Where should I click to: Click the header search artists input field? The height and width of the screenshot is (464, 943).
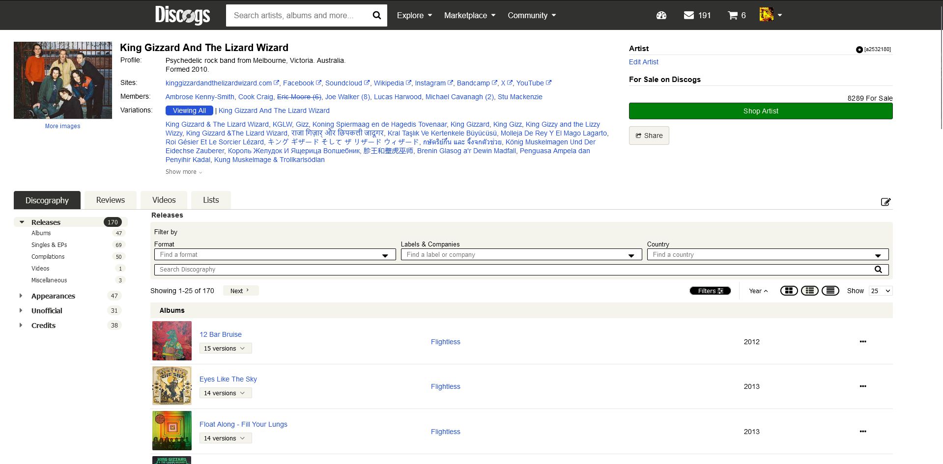pos(297,15)
